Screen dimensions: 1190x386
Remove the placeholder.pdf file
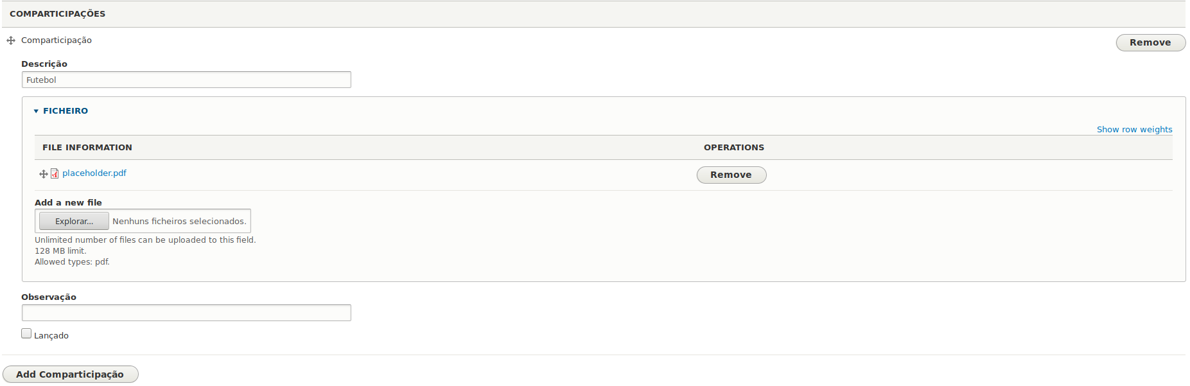pyautogui.click(x=731, y=175)
